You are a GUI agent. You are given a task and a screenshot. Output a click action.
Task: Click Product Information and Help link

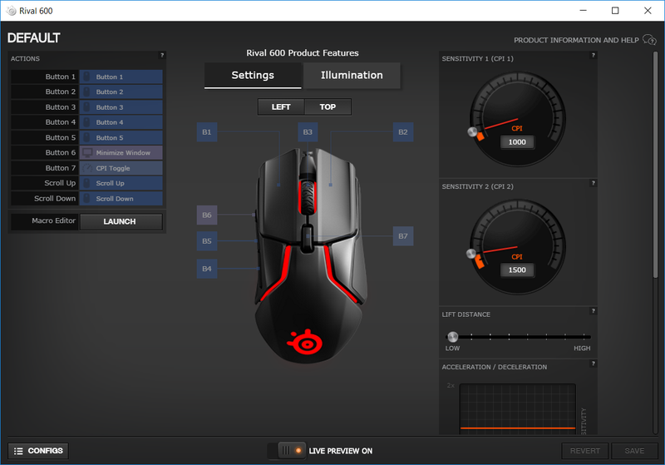[x=576, y=40]
